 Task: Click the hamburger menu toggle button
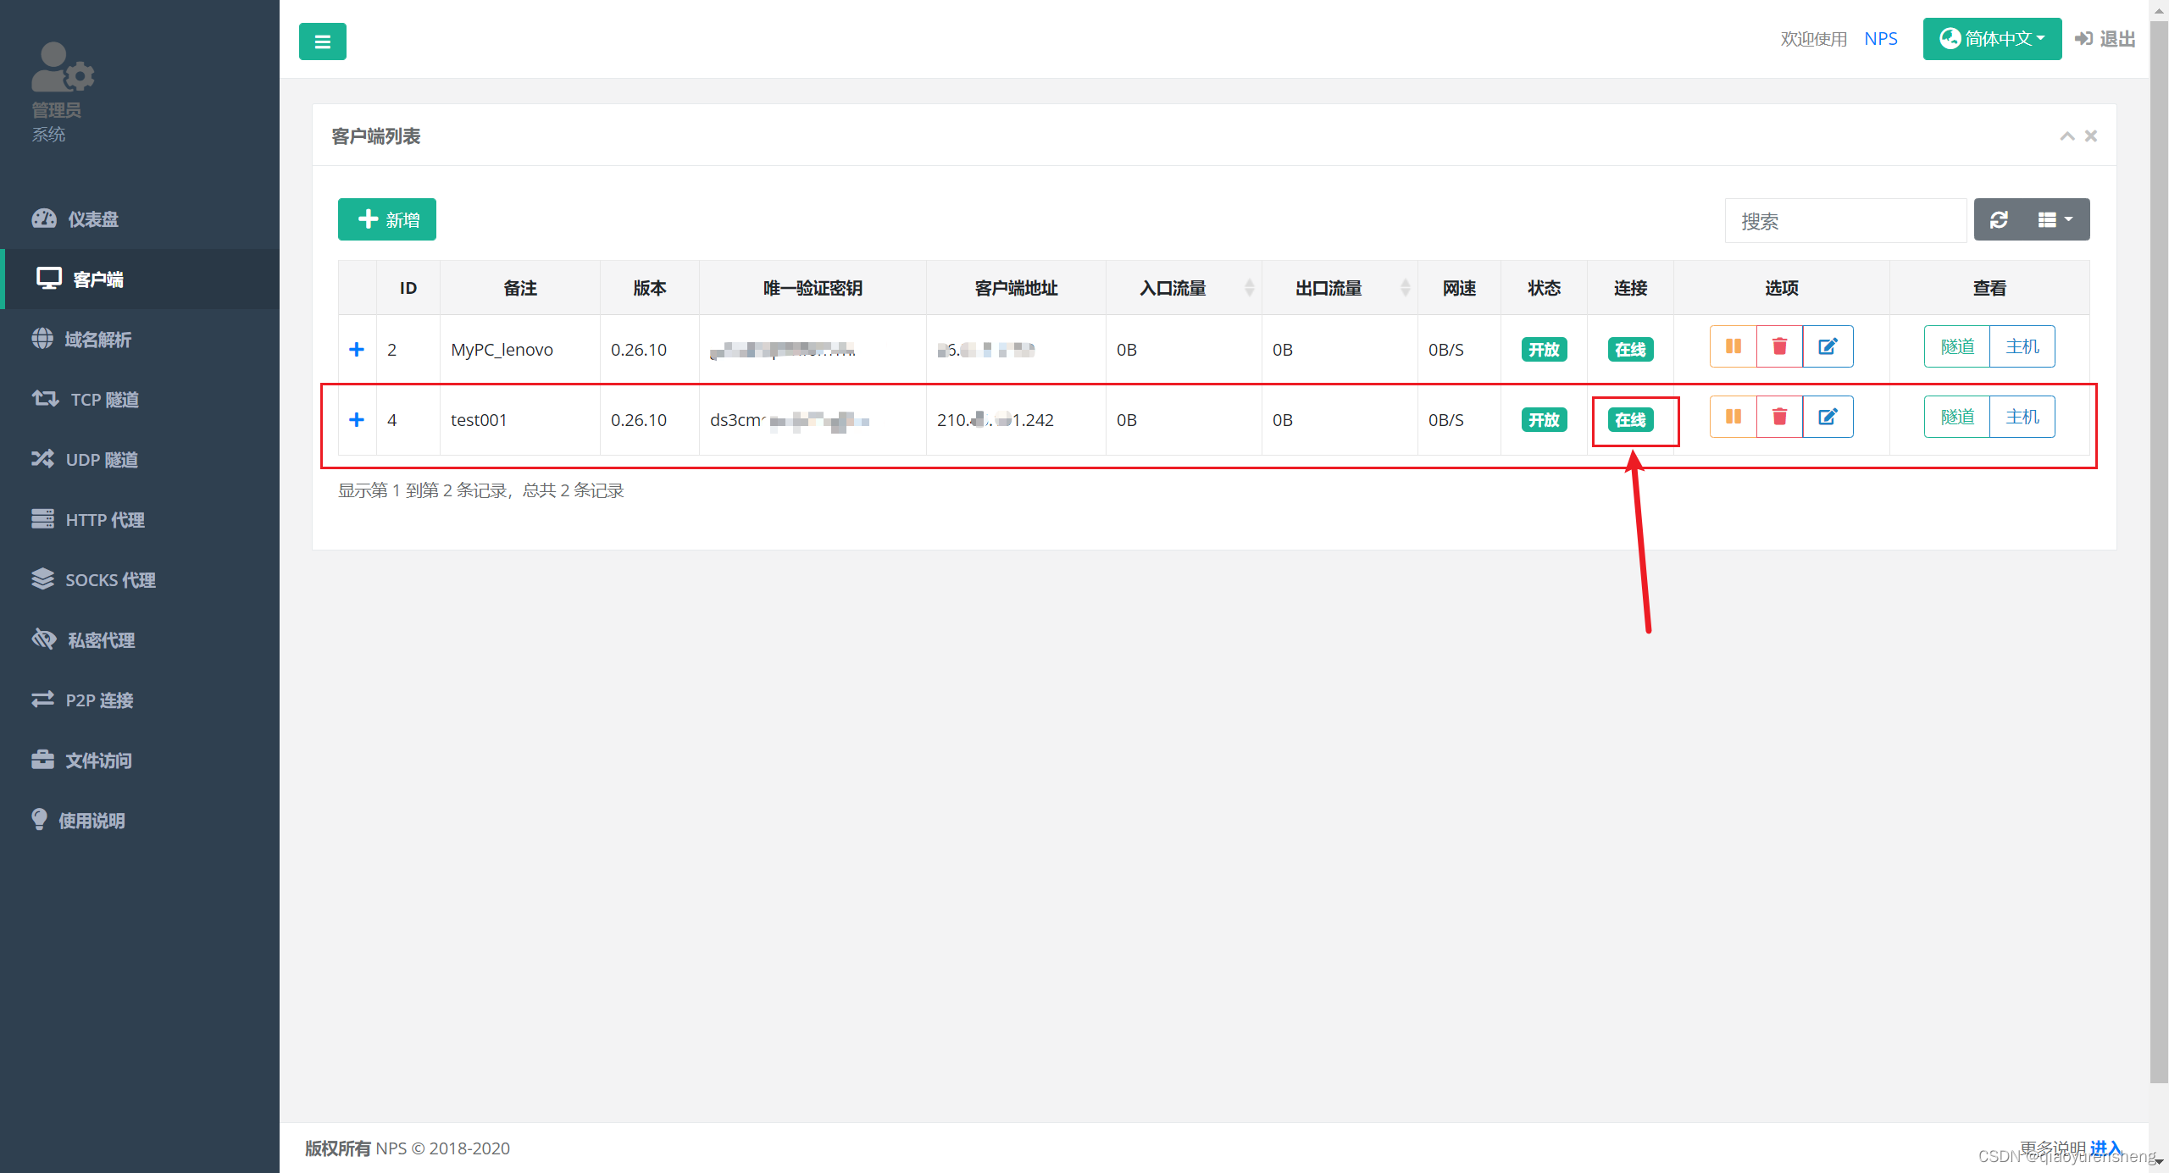(x=322, y=41)
